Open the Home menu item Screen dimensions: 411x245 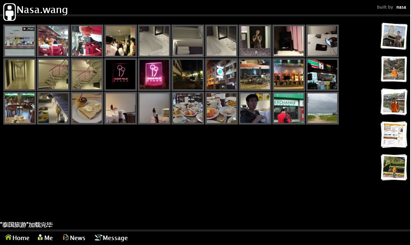[17, 238]
